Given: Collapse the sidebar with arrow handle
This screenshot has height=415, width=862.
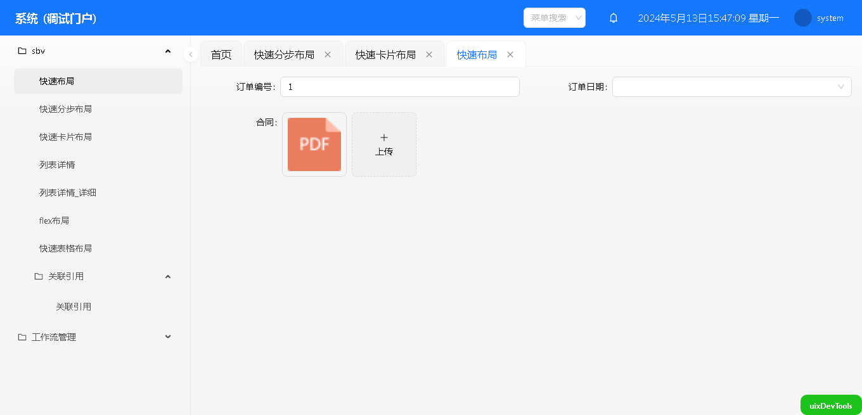Looking at the screenshot, I should click(191, 54).
